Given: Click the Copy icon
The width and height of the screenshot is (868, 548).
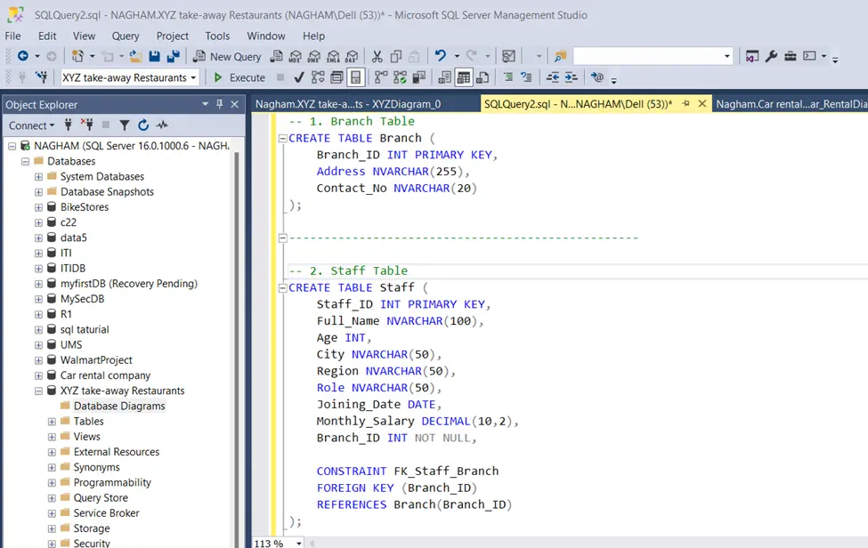Looking at the screenshot, I should (396, 56).
